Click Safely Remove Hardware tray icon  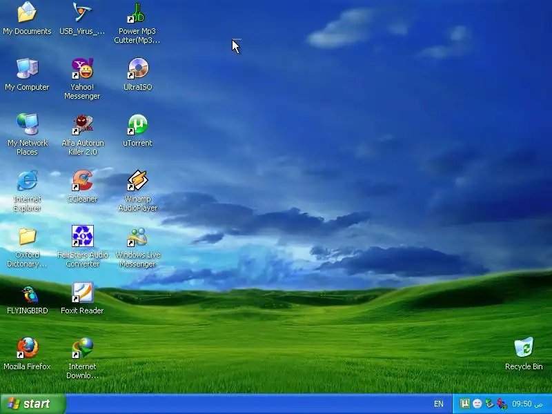(489, 404)
